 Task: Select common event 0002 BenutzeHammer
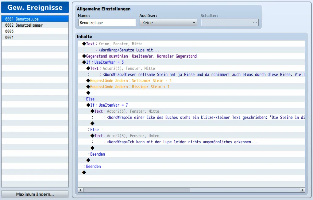pyautogui.click(x=35, y=25)
